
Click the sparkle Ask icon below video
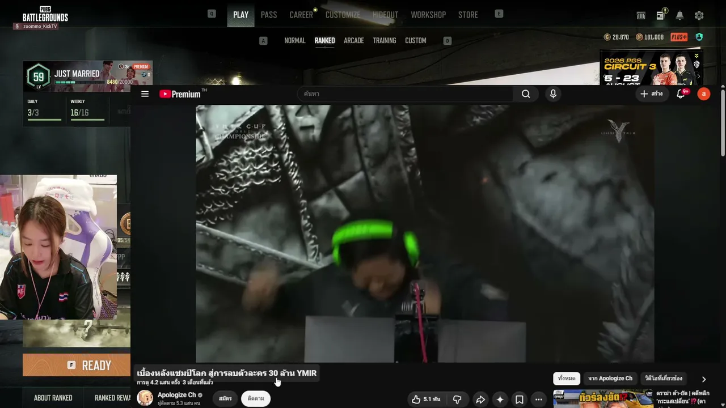pyautogui.click(x=500, y=399)
